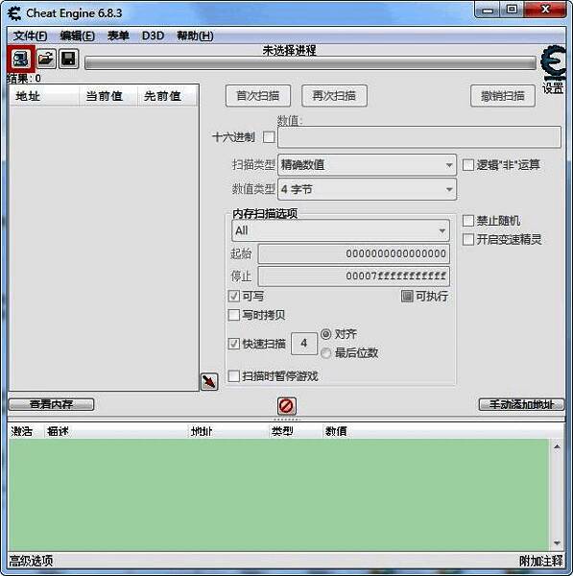
Task: Enable 逻辑"非"运算 checkbox
Action: pyautogui.click(x=468, y=165)
